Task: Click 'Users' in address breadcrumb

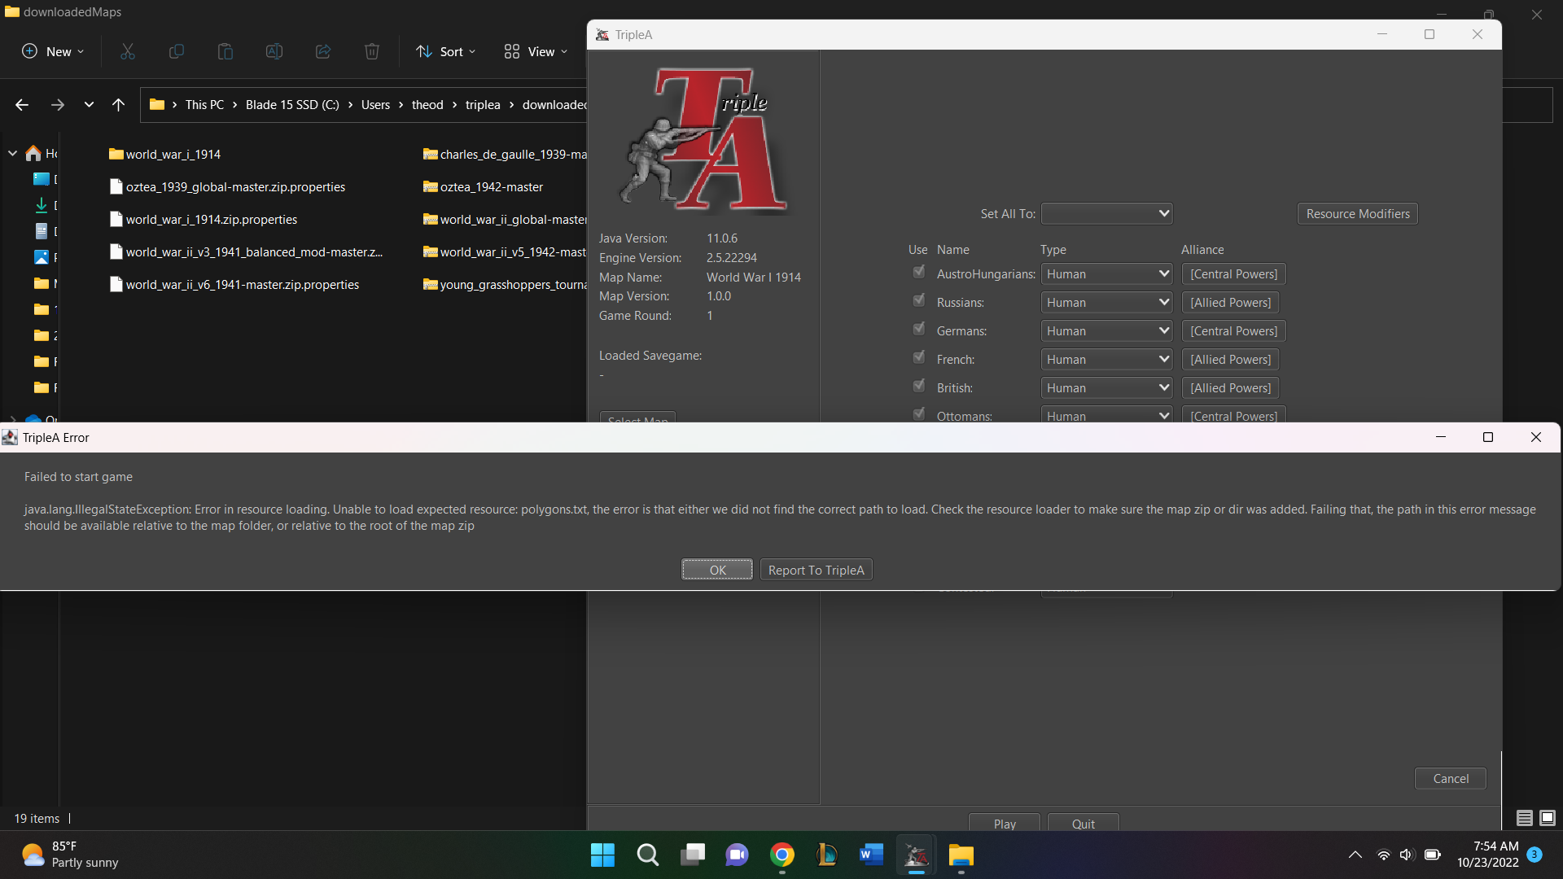Action: (x=375, y=104)
